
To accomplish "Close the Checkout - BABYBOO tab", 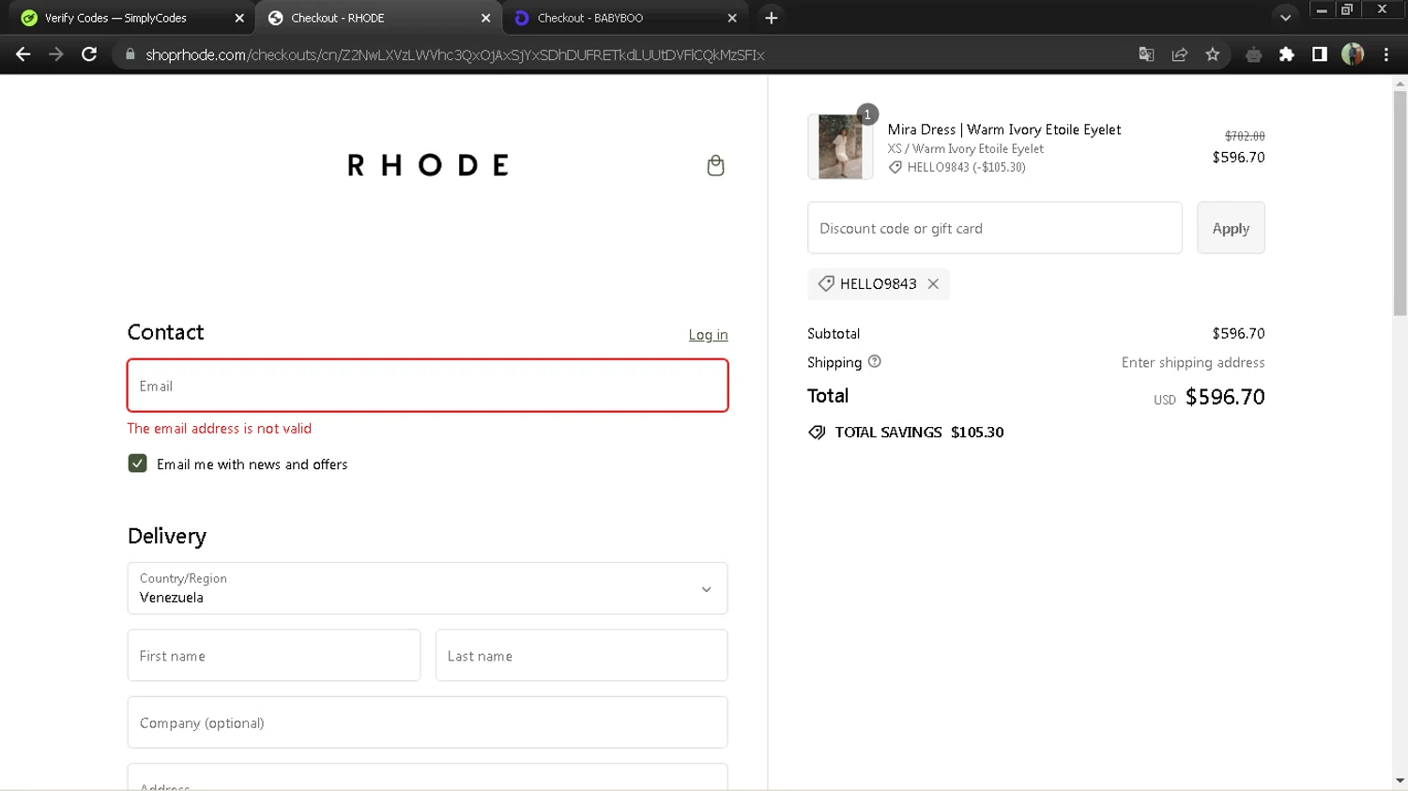I will [732, 18].
